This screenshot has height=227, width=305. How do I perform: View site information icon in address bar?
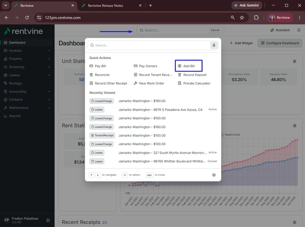click(39, 18)
